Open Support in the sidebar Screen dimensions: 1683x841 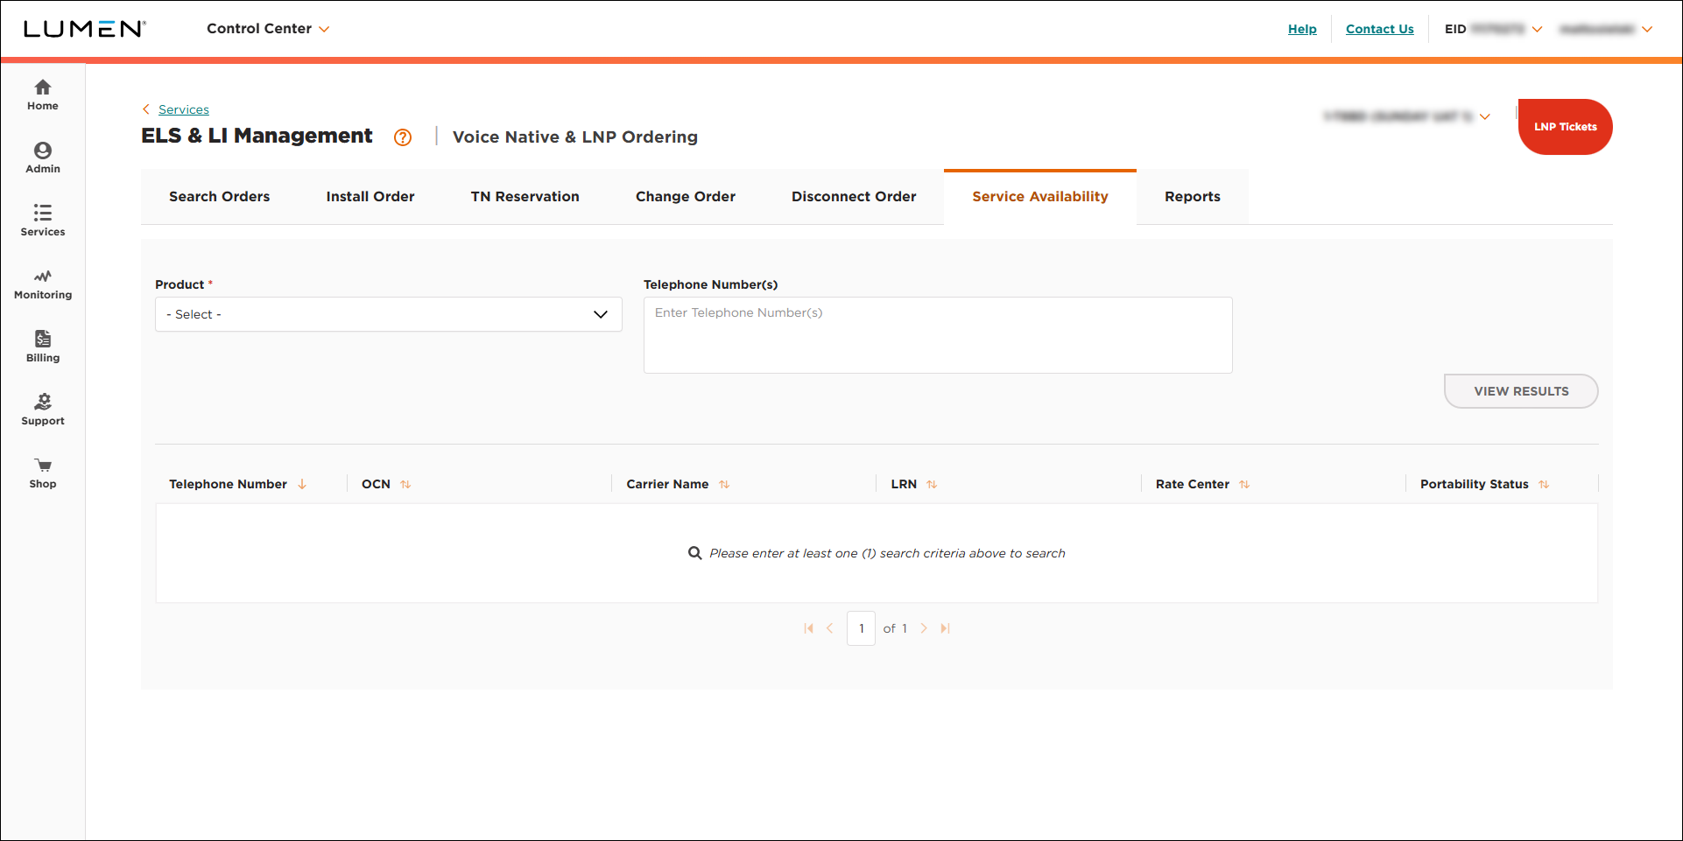click(x=43, y=410)
